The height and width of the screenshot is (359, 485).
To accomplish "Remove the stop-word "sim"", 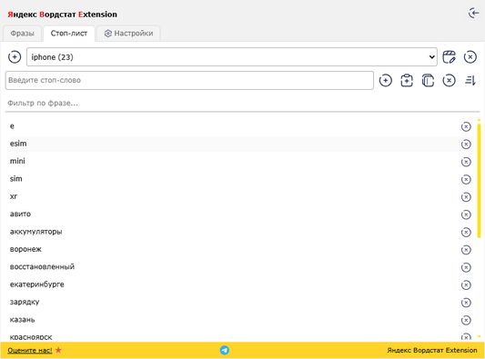I will point(466,180).
